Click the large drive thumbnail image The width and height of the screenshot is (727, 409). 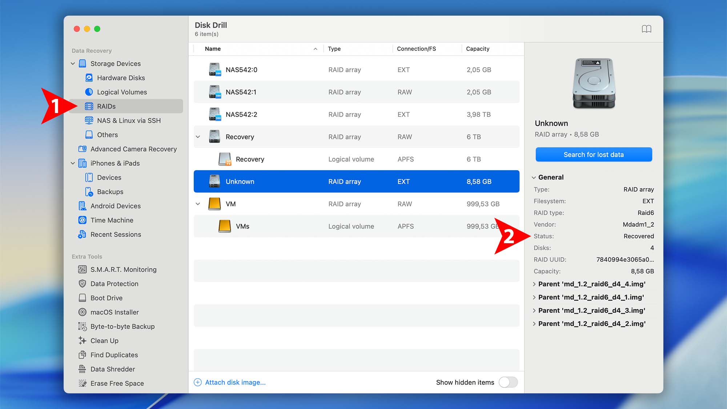[x=594, y=83]
